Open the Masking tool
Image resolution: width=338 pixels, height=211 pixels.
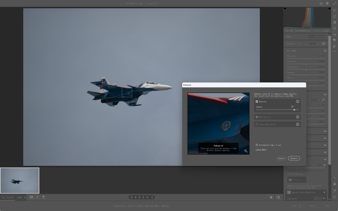tap(335, 29)
